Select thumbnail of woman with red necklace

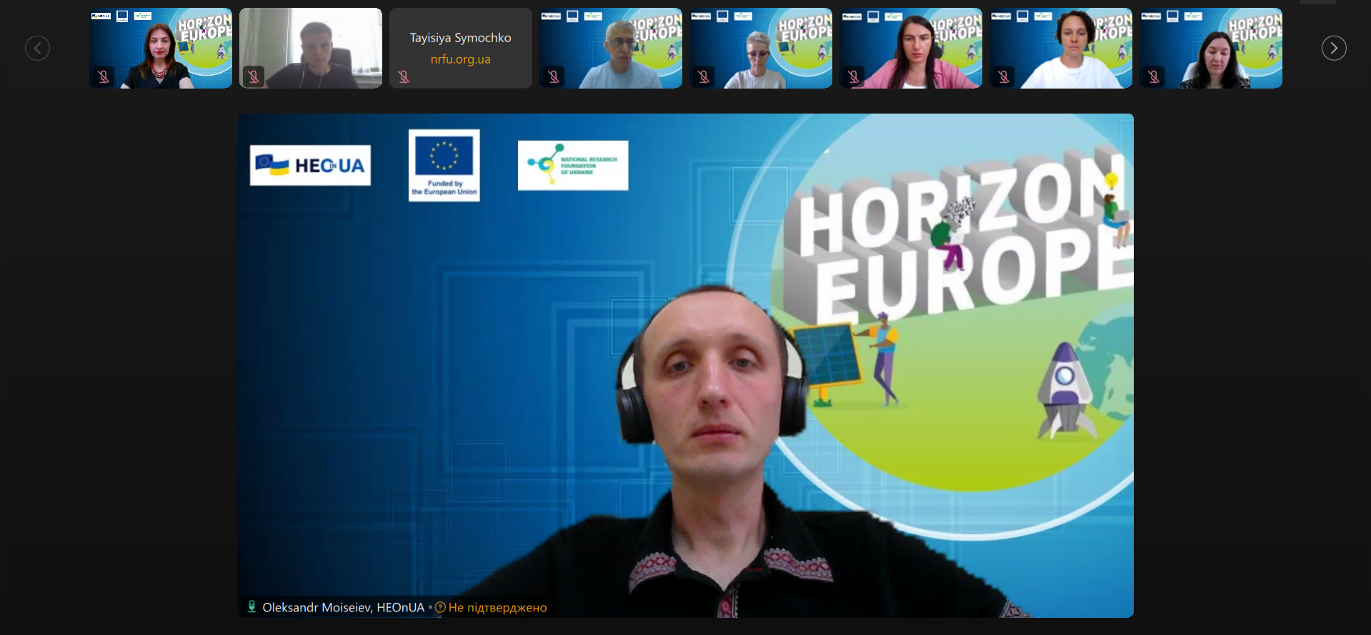coord(161,48)
